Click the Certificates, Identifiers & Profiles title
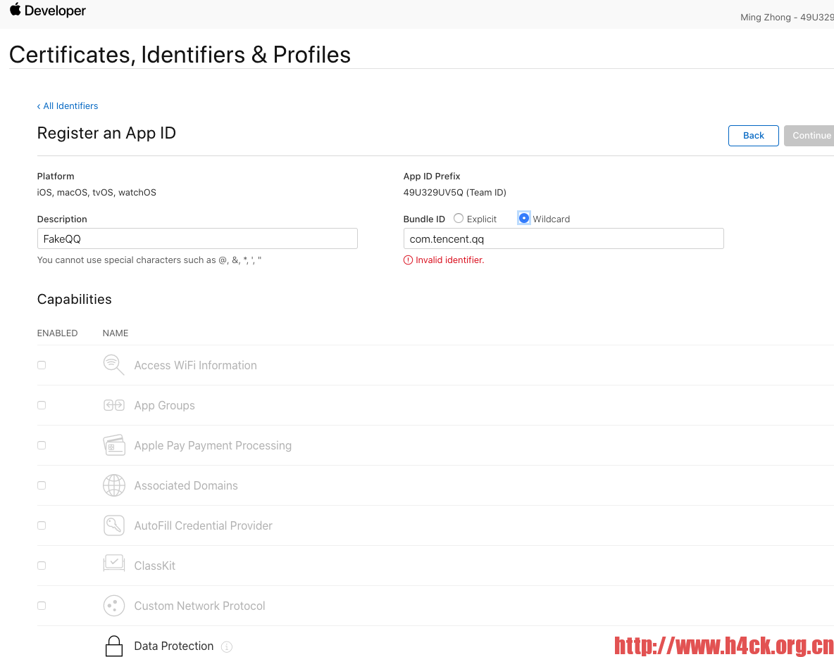Image resolution: width=834 pixels, height=657 pixels. pyautogui.click(x=180, y=54)
